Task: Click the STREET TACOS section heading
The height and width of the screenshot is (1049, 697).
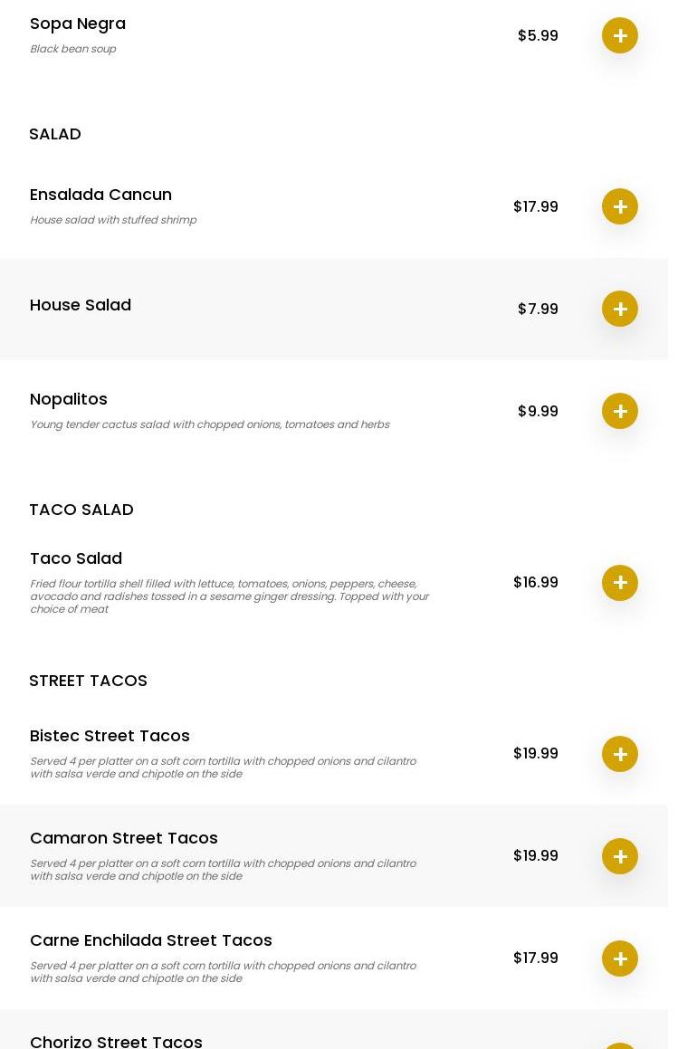Action: coord(88,681)
